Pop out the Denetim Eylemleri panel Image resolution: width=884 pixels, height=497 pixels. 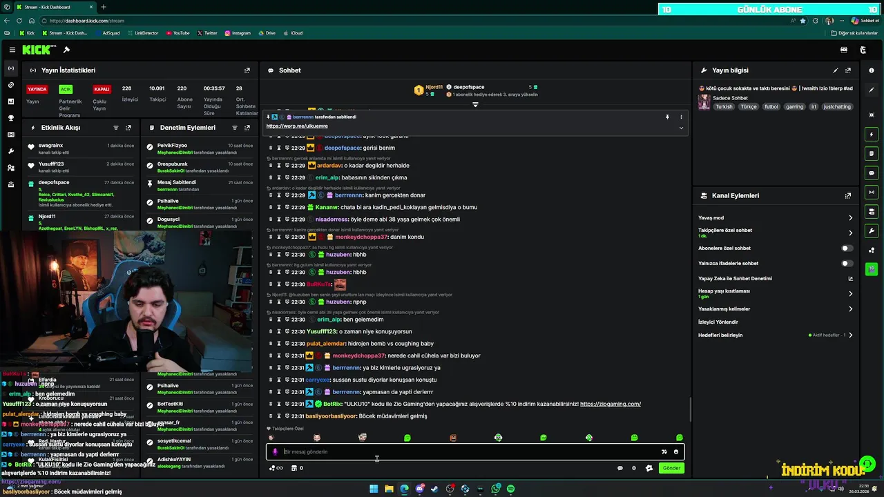click(x=247, y=128)
